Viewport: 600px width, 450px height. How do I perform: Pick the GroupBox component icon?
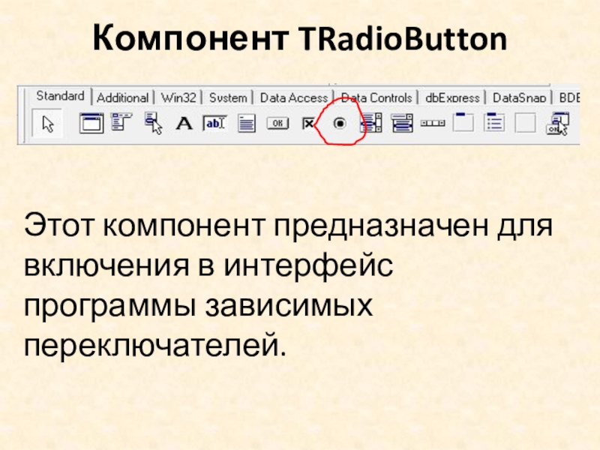(463, 122)
